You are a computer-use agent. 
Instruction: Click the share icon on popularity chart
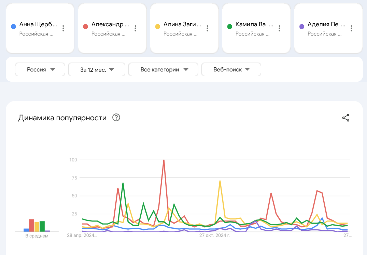346,118
